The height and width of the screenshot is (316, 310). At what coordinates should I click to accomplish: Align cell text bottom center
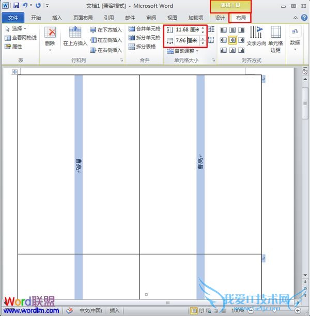click(233, 50)
